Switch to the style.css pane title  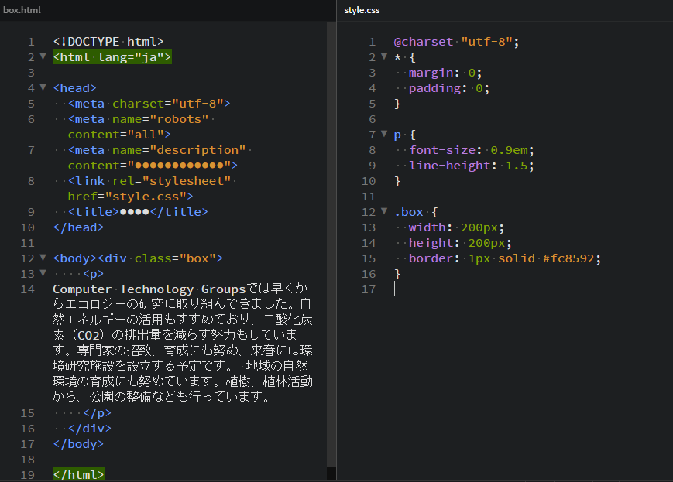pyautogui.click(x=362, y=10)
